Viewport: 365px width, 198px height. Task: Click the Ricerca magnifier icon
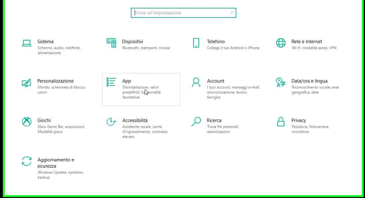(196, 122)
